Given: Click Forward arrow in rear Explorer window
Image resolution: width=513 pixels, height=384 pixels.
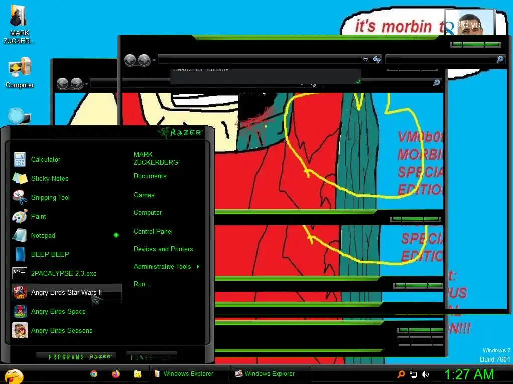Looking at the screenshot, I should click(x=77, y=84).
